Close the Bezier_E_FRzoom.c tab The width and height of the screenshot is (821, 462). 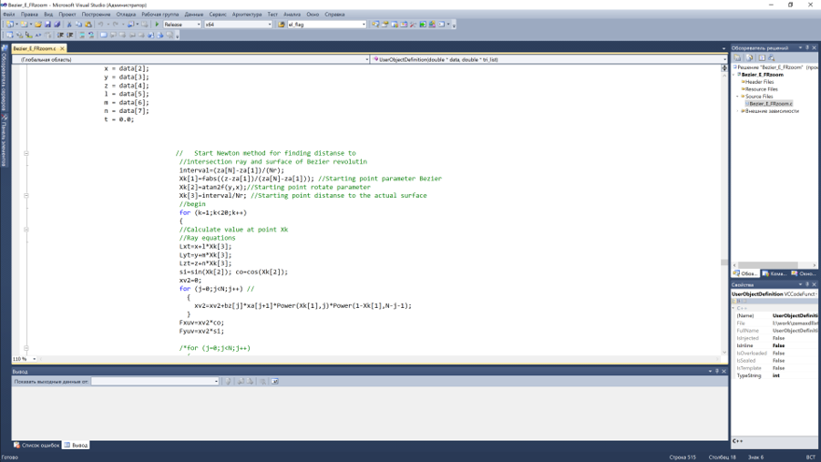(x=62, y=48)
